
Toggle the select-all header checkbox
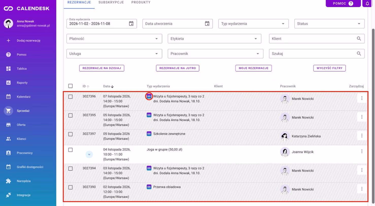(71, 86)
